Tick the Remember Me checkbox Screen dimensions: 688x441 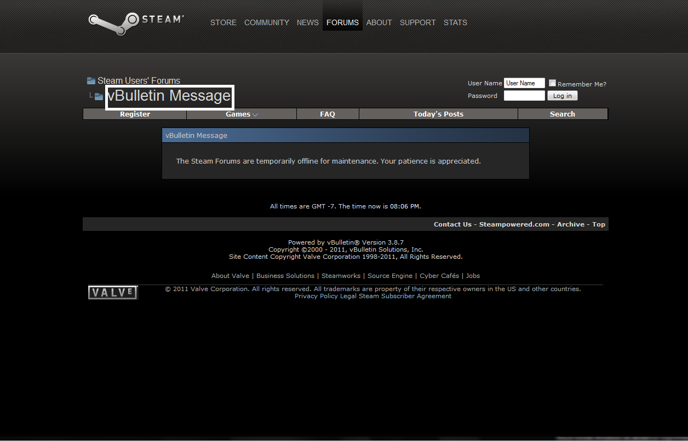click(552, 83)
